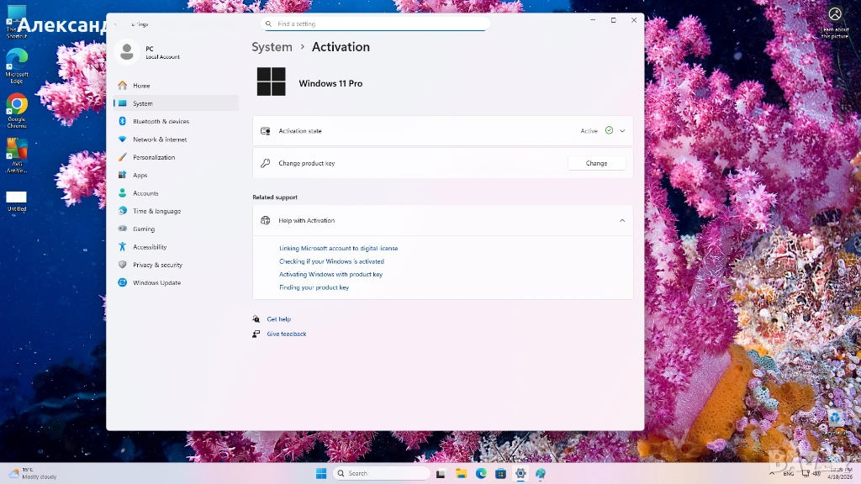Viewport: 861px width, 484px height.
Task: Open 'Finding your product key' link
Action: (x=314, y=287)
